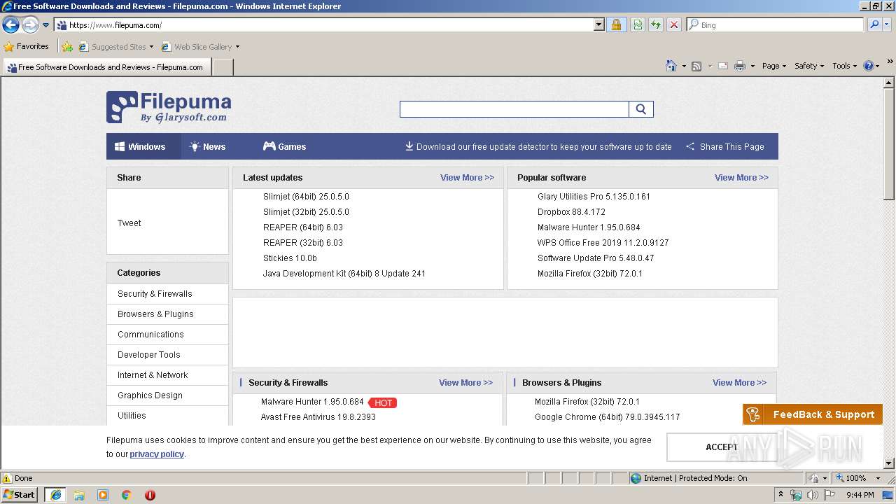Image resolution: width=896 pixels, height=504 pixels.
Task: Open the Safety menu
Action: (x=809, y=66)
